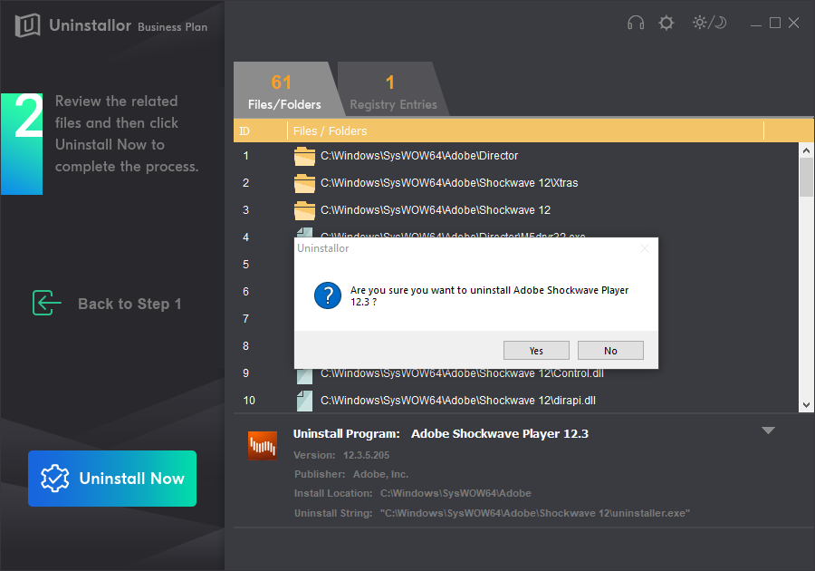
Task: Select folder icon for Adobe\Director row
Action: coord(304,156)
